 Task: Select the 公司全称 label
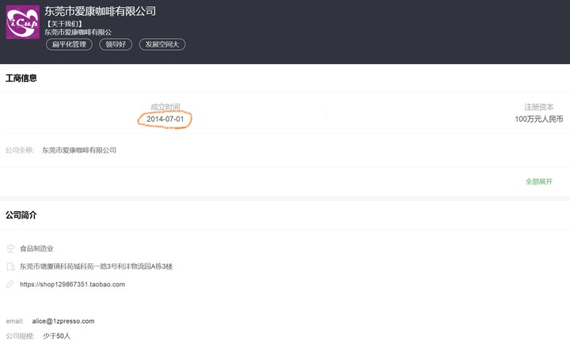click(20, 150)
